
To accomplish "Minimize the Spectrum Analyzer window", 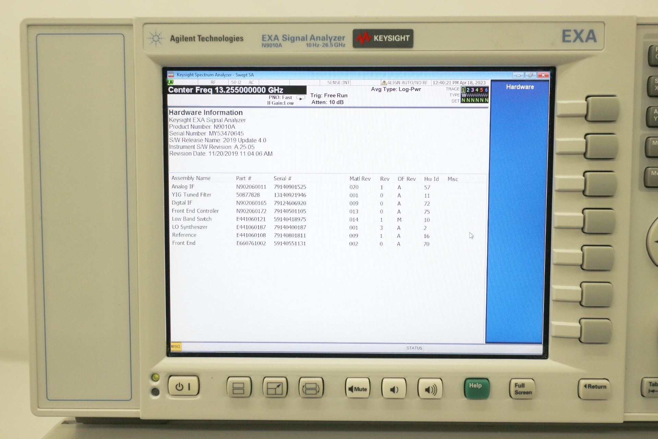I will coord(518,75).
